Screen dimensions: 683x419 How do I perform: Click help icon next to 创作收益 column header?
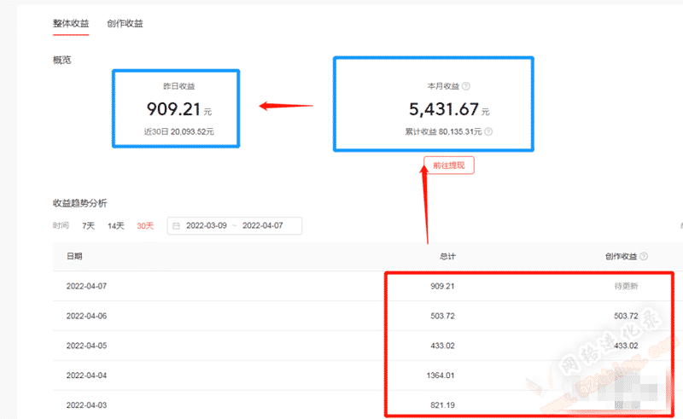click(644, 256)
